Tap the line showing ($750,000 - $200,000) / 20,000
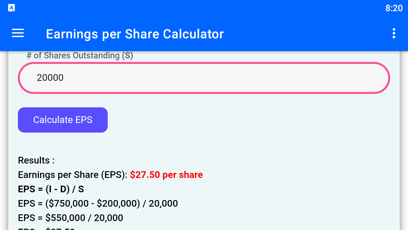 pyautogui.click(x=98, y=203)
